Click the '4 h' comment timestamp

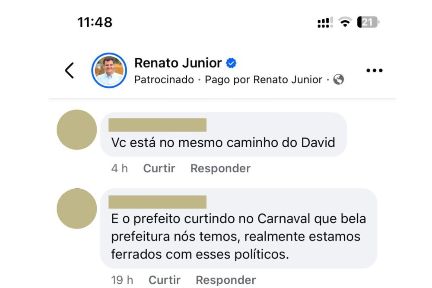coord(120,168)
